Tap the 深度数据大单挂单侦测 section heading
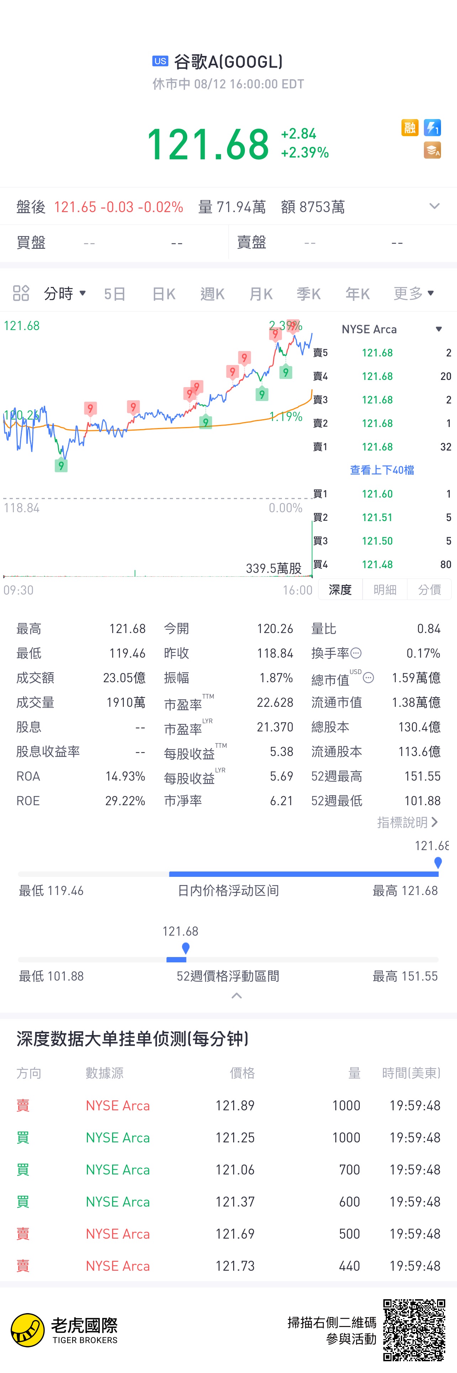This screenshot has height=1373, width=457. [133, 1039]
